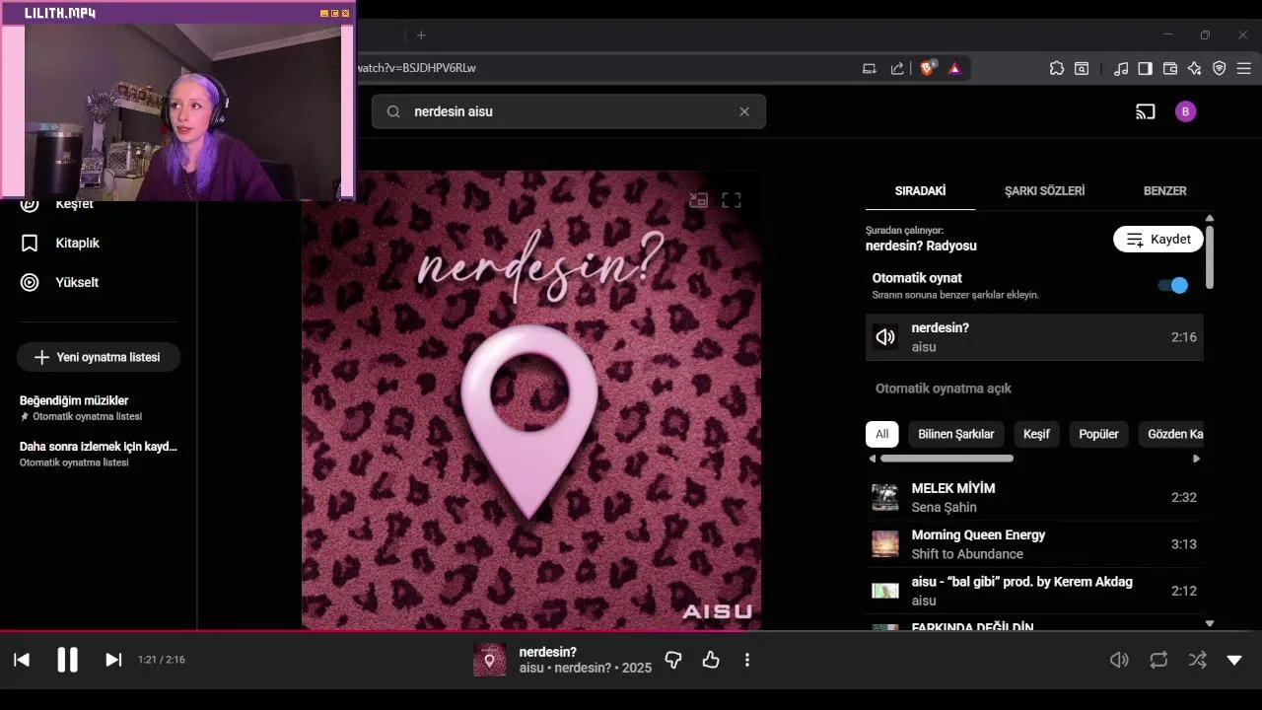Open the Daha sonra izlemek için kaydedilenler playlist
Image resolution: width=1262 pixels, height=710 pixels.
[99, 454]
